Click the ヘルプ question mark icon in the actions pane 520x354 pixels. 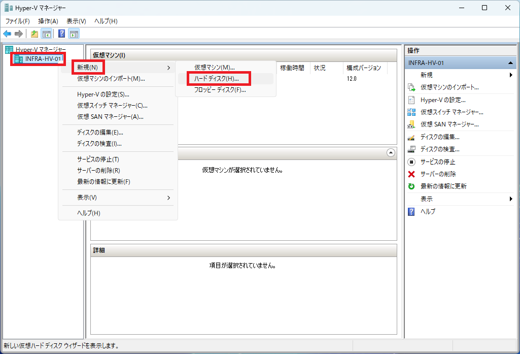(411, 211)
